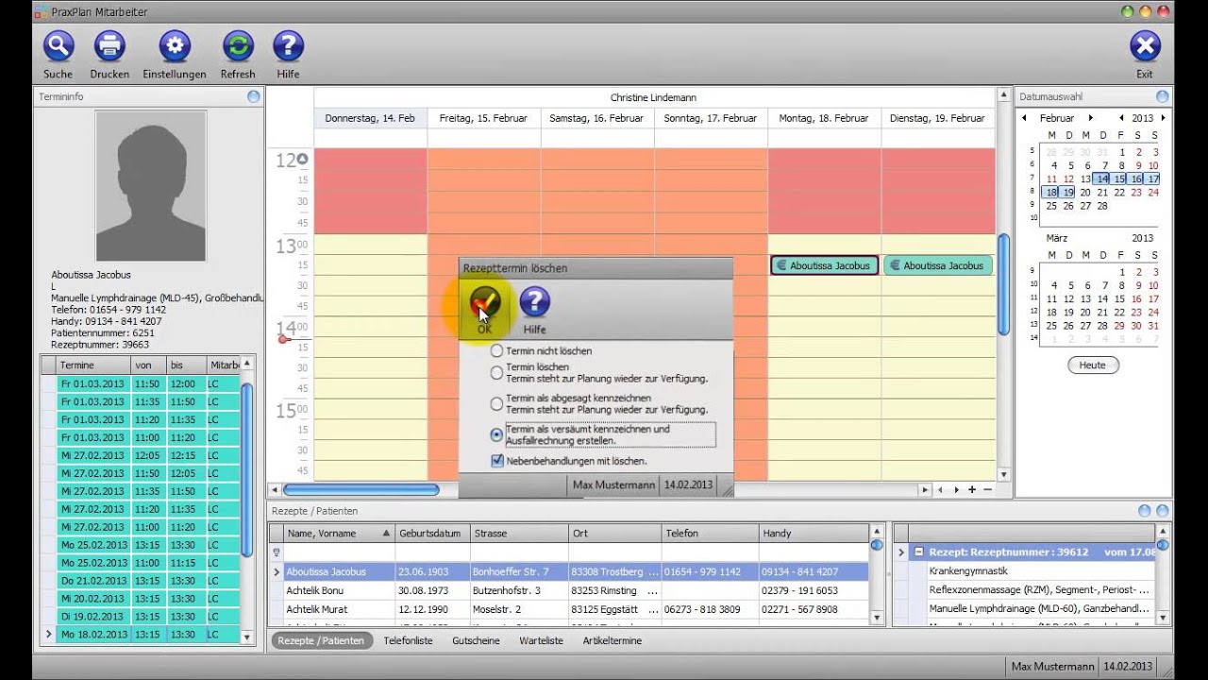Open the Februar month back arrow
This screenshot has height=680, width=1208.
pos(1025,117)
